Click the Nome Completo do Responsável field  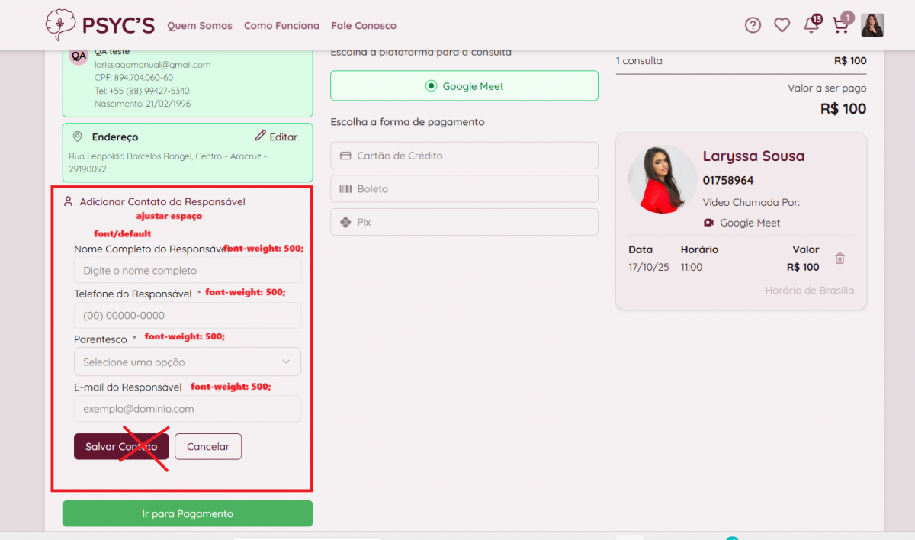pyautogui.click(x=187, y=271)
